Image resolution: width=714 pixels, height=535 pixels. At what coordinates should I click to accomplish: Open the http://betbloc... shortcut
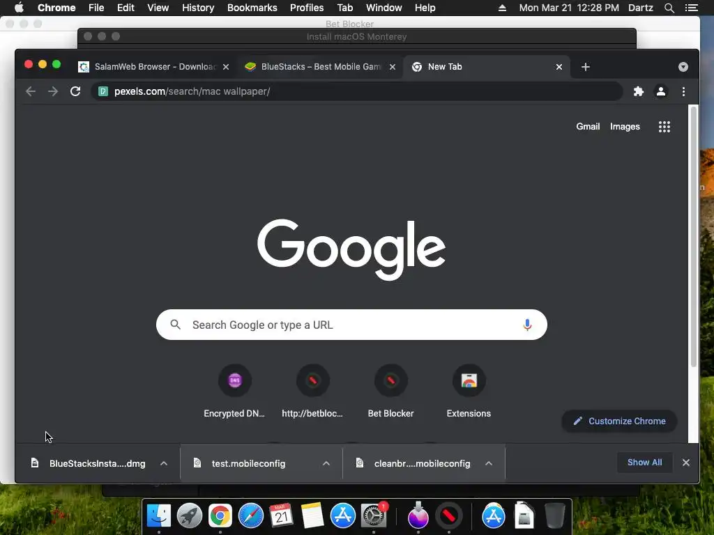(312, 391)
